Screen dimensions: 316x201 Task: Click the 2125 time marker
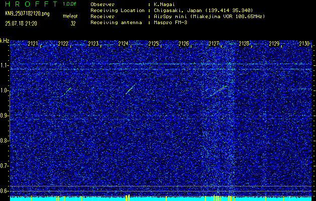tap(153, 44)
